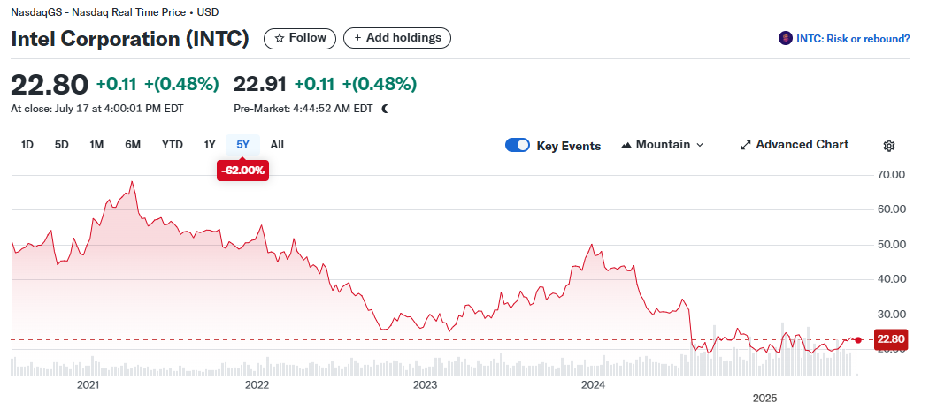Click the 30.00 y-axis value

click(x=890, y=315)
